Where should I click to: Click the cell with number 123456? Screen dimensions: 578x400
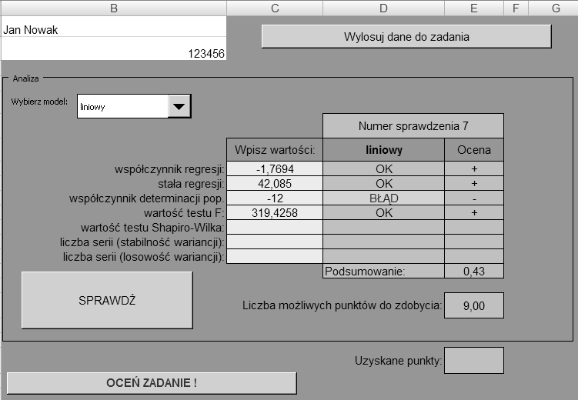click(114, 53)
